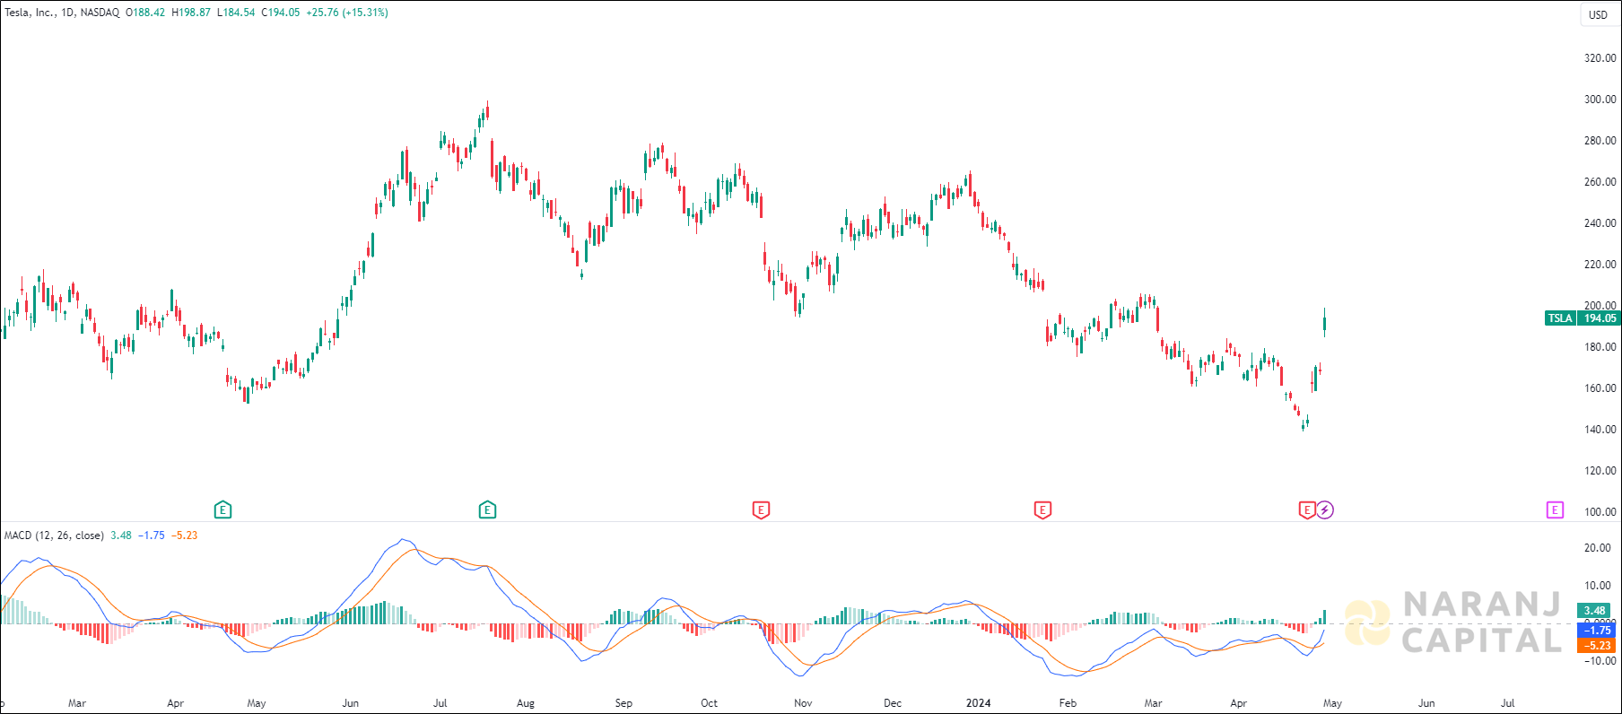The image size is (1622, 714).
Task: Click the Sep label on time axis
Action: [x=624, y=703]
